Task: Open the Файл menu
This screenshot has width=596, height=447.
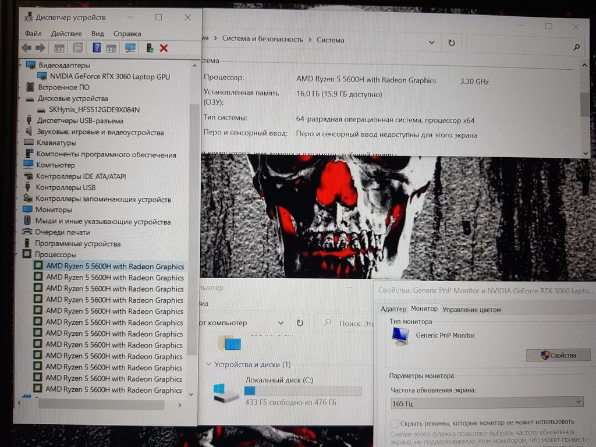Action: tap(33, 33)
